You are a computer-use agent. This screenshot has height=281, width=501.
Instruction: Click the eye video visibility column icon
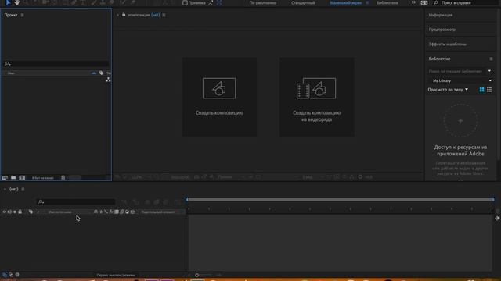[5, 212]
